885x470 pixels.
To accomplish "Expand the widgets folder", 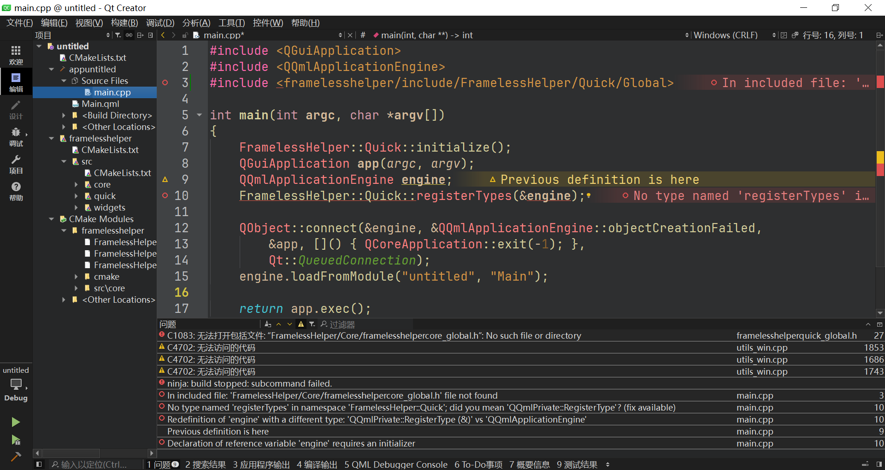I will tap(76, 207).
